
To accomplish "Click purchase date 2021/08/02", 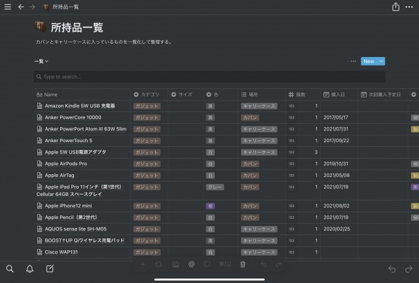I will tap(337, 206).
